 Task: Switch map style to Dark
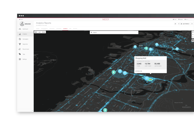point(36,32)
